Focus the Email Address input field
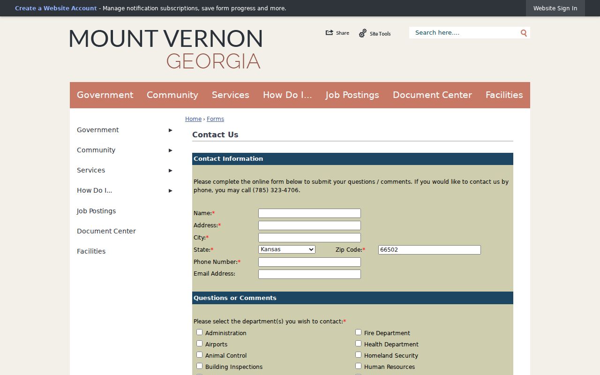This screenshot has width=600, height=375. coord(309,274)
